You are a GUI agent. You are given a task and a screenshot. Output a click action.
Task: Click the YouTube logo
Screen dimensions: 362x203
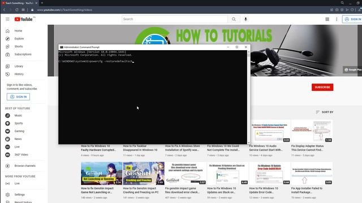24,19
